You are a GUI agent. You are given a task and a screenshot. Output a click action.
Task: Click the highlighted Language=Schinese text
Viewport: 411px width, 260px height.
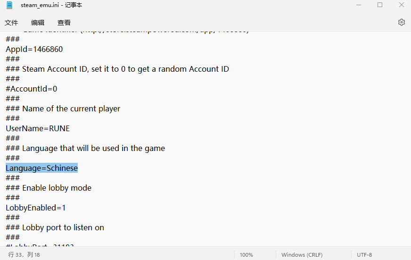41,168
